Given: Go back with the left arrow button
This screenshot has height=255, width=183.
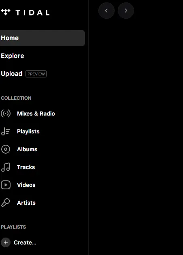Looking at the screenshot, I should pos(106,11).
